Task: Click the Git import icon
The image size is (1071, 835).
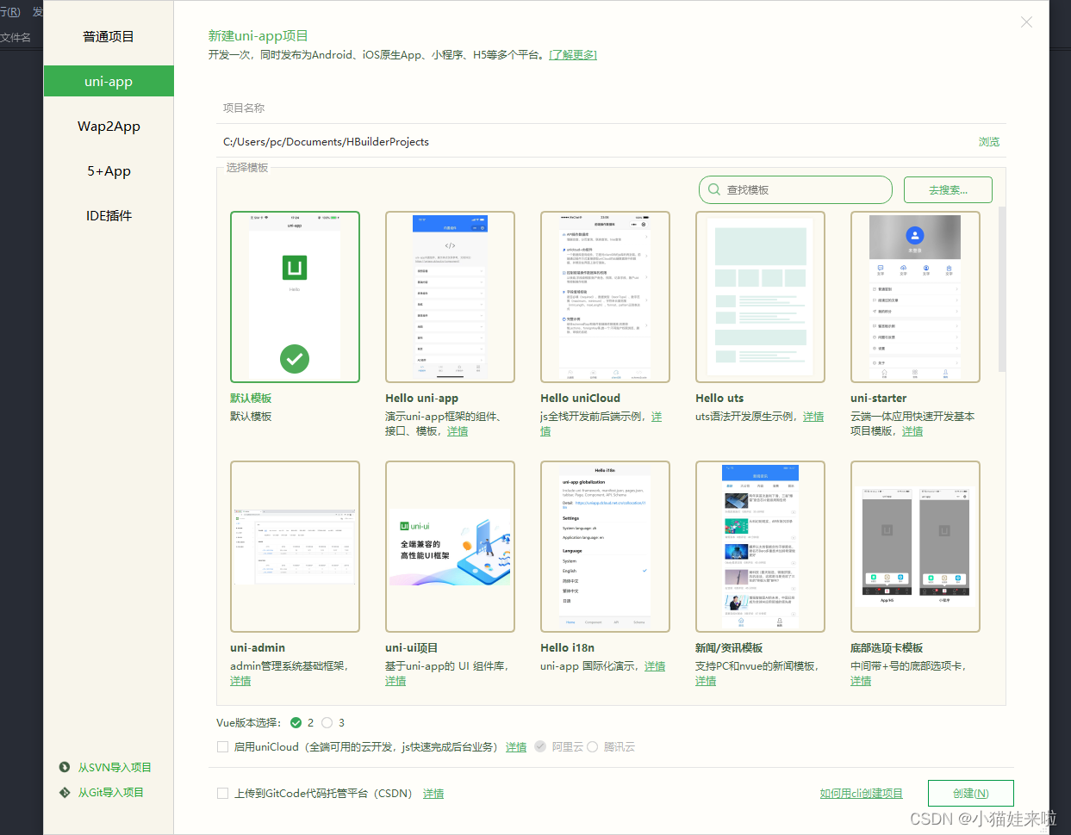Action: click(65, 792)
